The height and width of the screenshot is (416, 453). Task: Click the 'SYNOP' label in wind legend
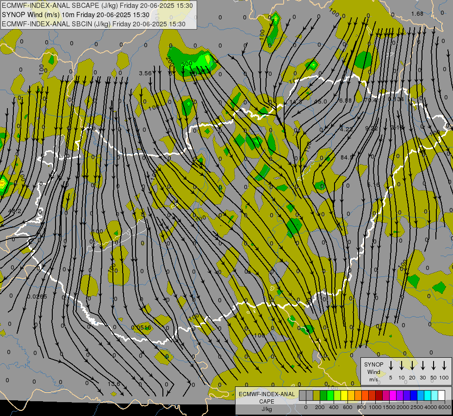pyautogui.click(x=373, y=364)
